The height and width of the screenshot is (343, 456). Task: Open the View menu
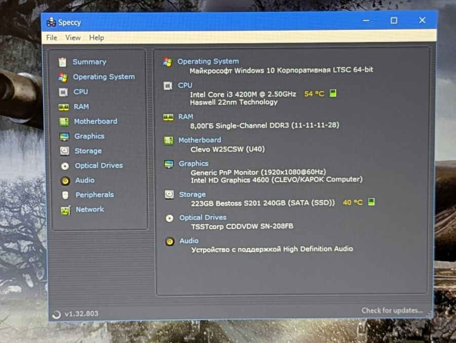tap(72, 37)
